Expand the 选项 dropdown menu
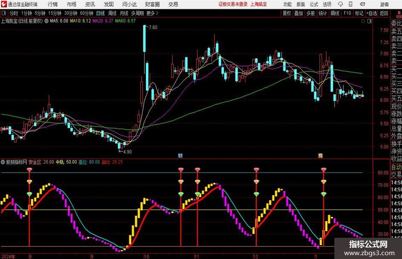Image resolution: width=402 pixels, height=259 pixels. 327,4
